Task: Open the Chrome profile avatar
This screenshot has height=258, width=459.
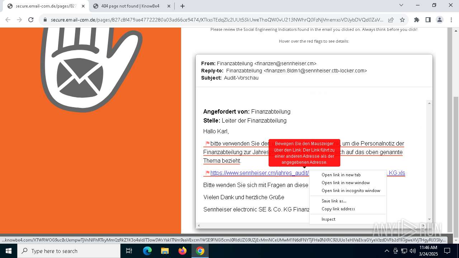Action: tap(440, 20)
